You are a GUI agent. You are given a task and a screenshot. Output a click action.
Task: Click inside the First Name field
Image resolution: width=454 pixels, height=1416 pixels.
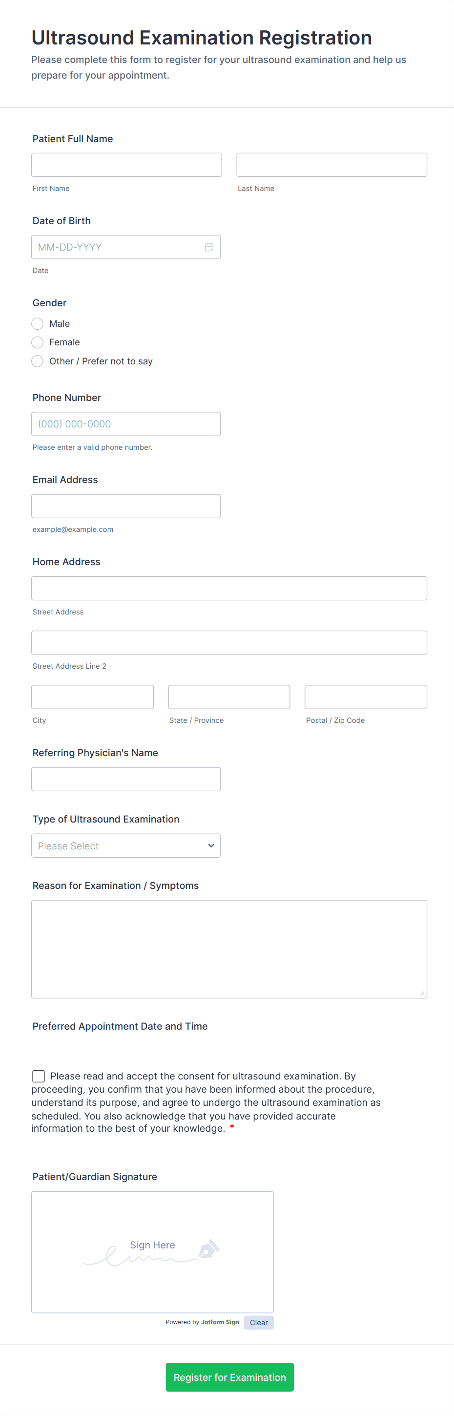click(x=126, y=164)
